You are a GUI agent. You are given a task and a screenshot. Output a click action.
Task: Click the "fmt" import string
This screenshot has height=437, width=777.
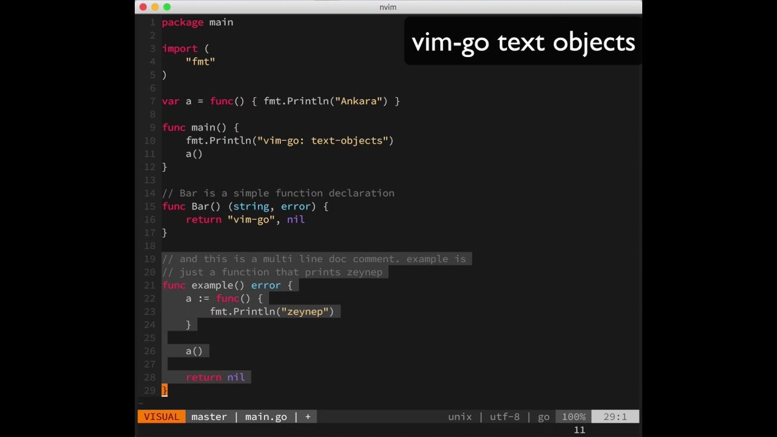[x=200, y=61]
